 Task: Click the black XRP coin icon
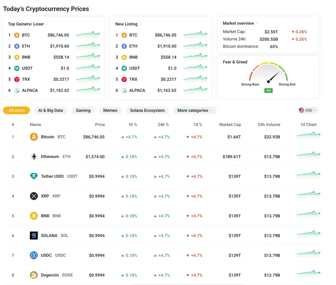34,196
